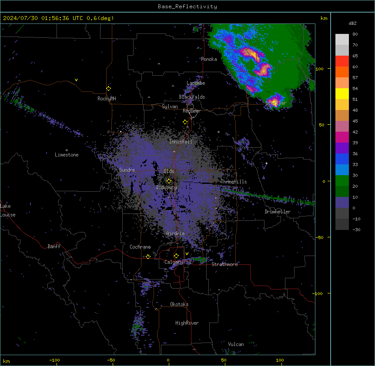
Task: Click the Sylvan label
Action: (x=170, y=106)
